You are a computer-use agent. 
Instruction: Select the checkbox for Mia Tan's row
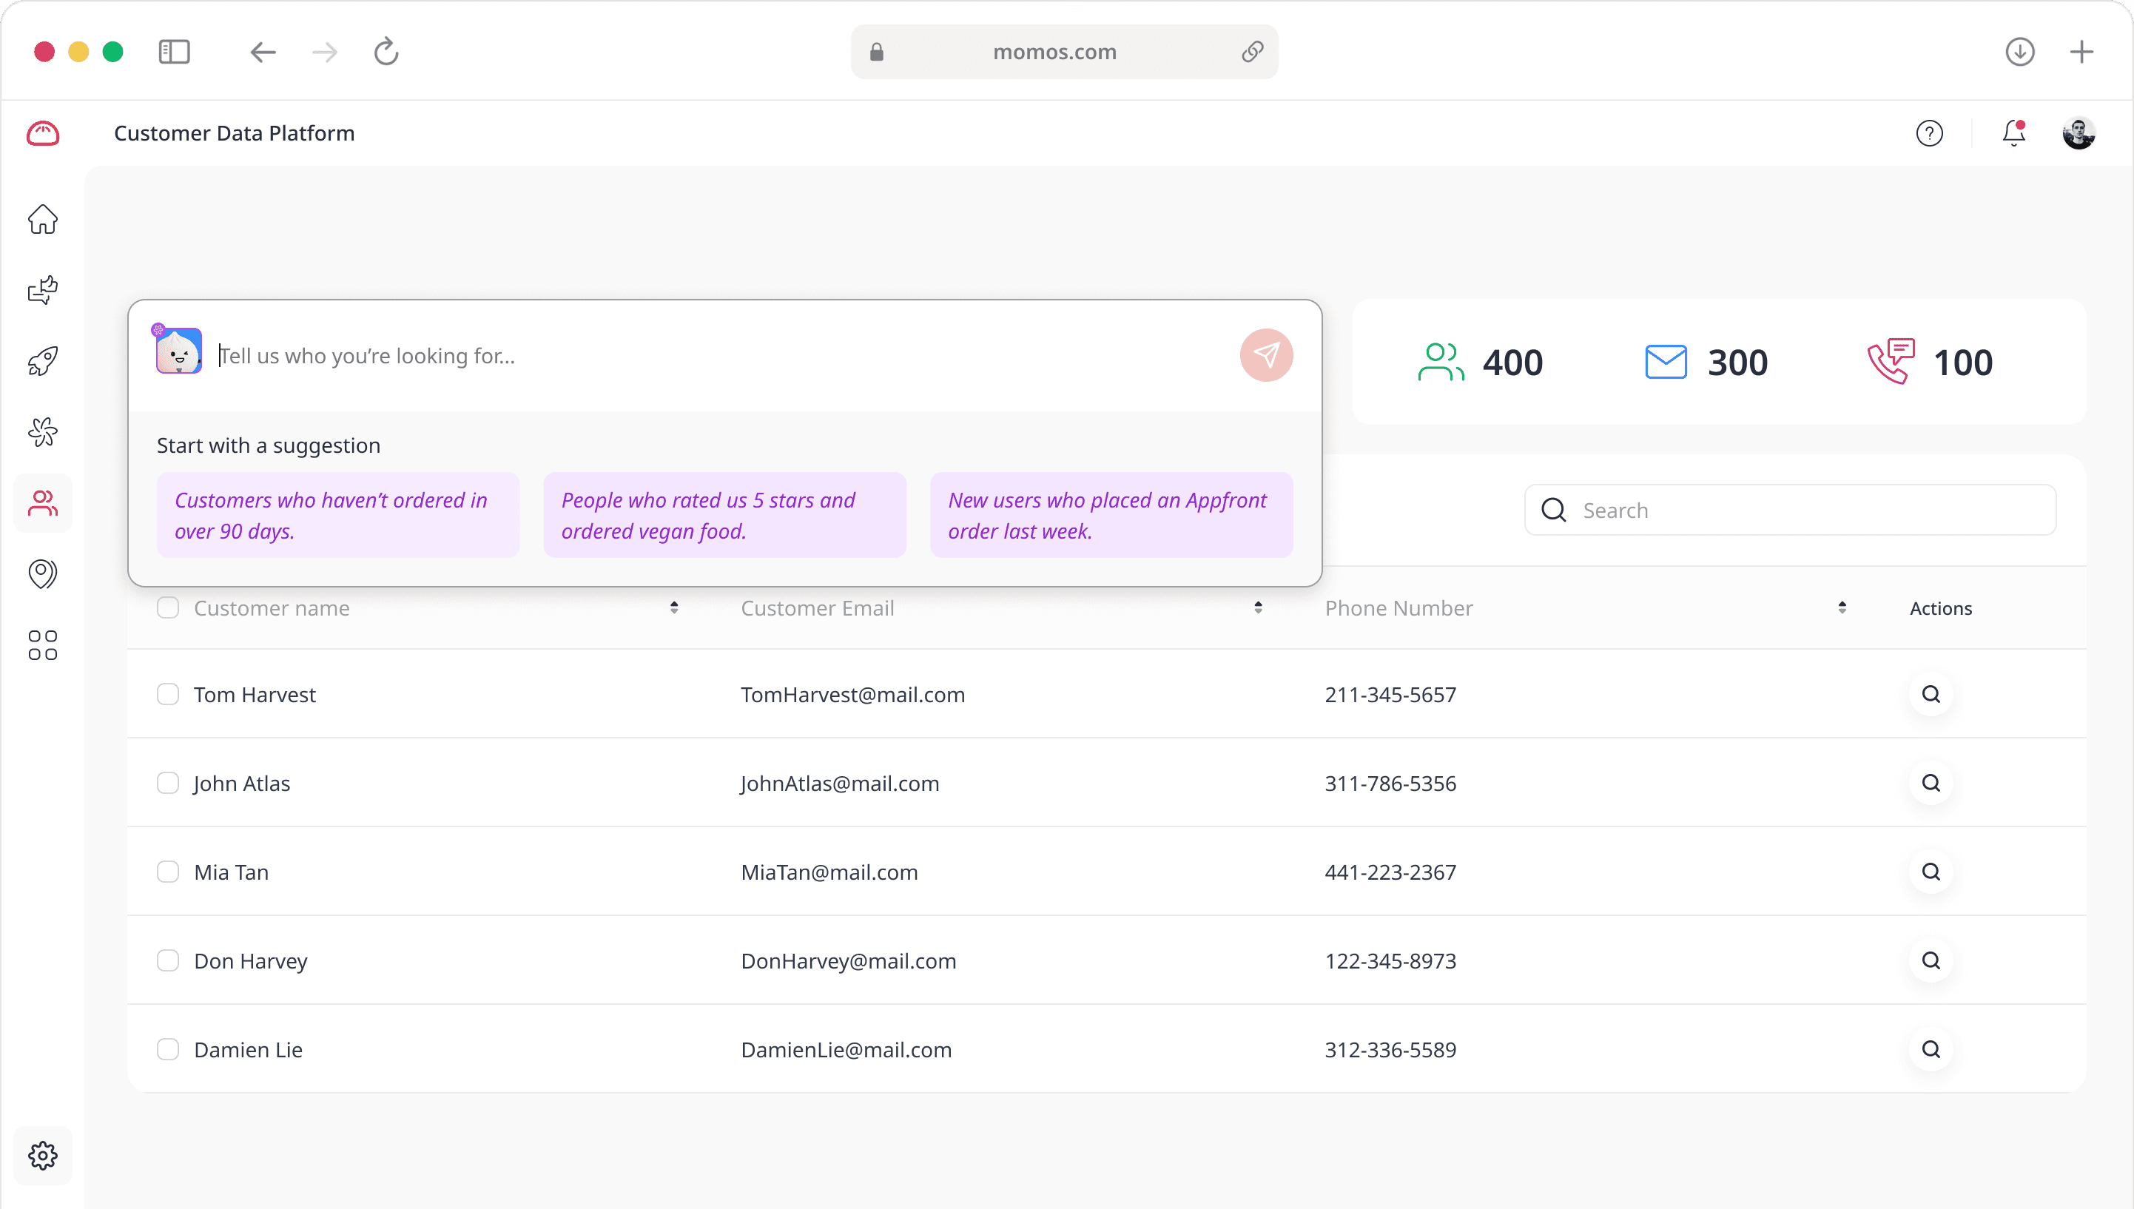tap(168, 871)
